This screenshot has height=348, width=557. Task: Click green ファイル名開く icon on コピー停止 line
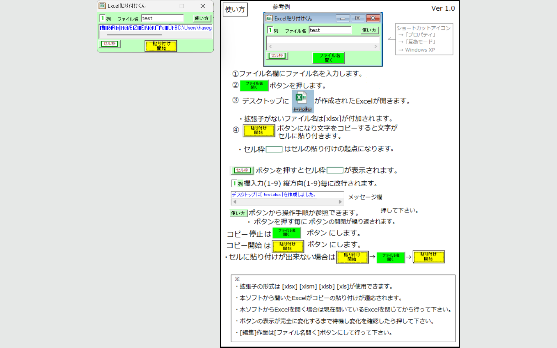[286, 233]
